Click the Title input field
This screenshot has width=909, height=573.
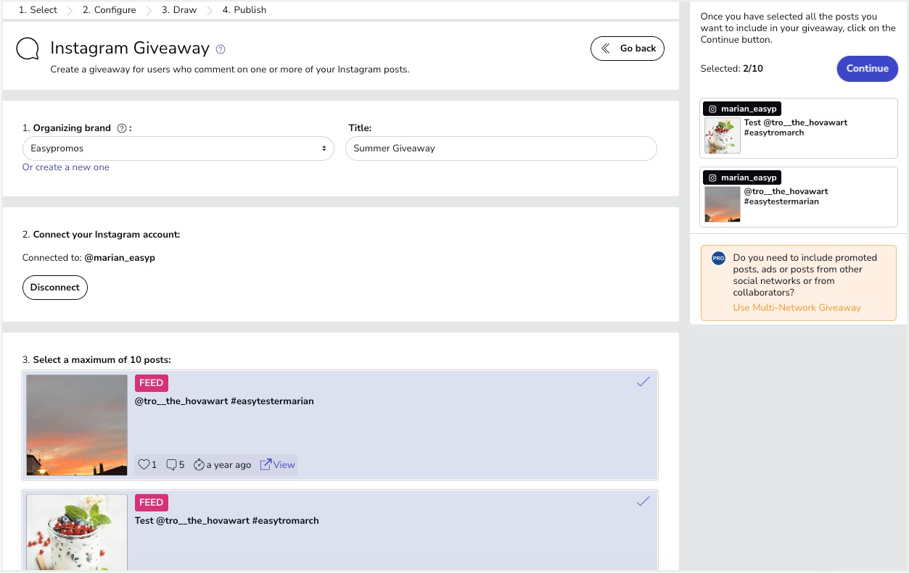click(501, 149)
